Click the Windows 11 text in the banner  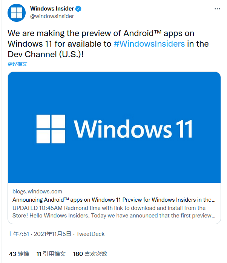click(133, 129)
